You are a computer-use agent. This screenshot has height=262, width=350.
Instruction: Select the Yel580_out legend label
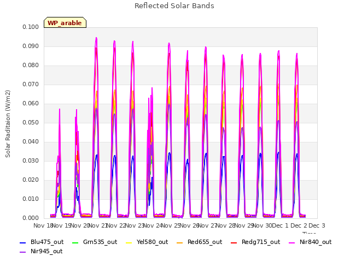(x=152, y=242)
